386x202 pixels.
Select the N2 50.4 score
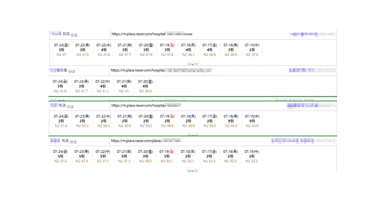coord(104,126)
